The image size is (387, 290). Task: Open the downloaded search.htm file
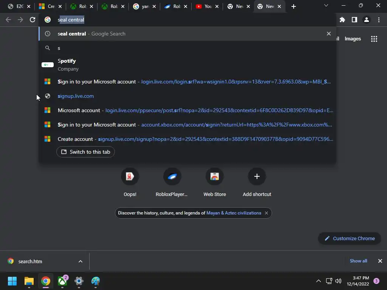coord(30,261)
